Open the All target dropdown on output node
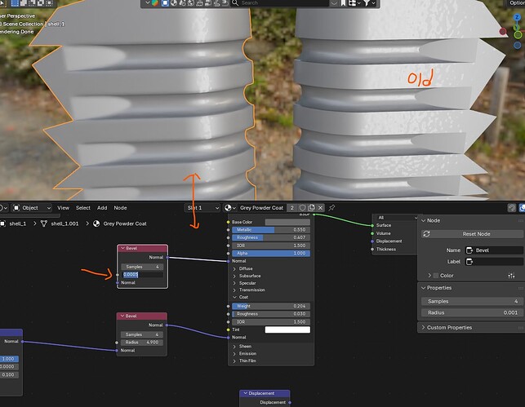Screen dimensions: 525x407 tap(395, 218)
